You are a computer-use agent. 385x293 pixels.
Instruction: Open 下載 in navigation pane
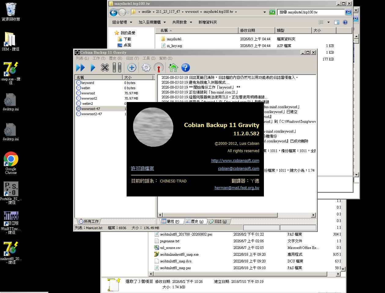pyautogui.click(x=124, y=39)
